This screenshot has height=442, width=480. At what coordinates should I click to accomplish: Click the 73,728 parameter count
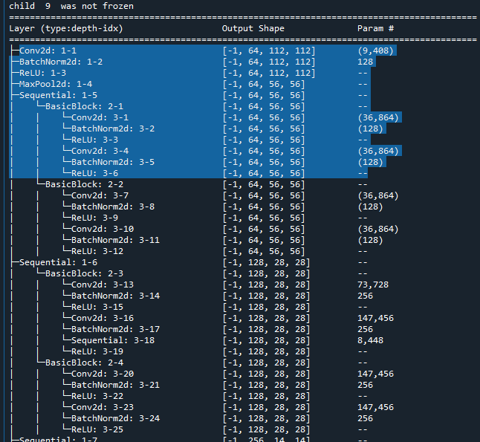(x=375, y=285)
